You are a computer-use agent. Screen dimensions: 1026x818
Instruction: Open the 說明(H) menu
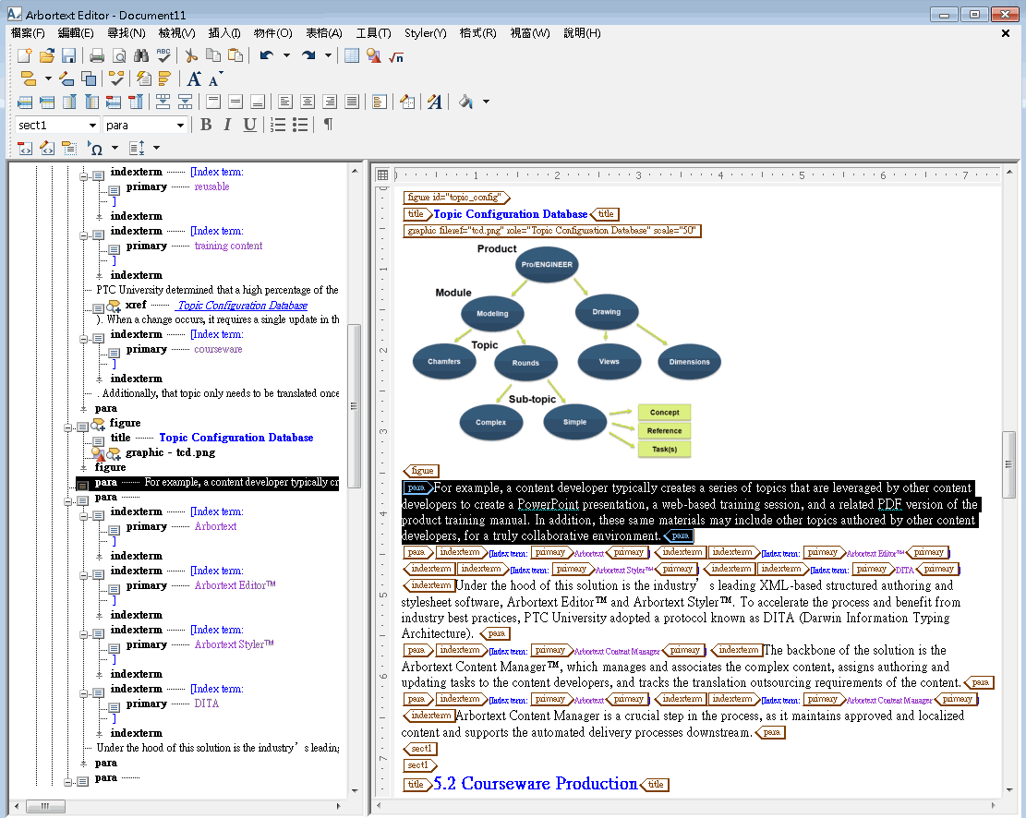[583, 32]
